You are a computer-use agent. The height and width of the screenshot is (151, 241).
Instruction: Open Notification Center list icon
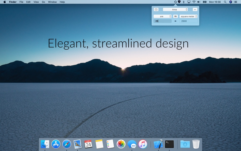(x=235, y=2)
